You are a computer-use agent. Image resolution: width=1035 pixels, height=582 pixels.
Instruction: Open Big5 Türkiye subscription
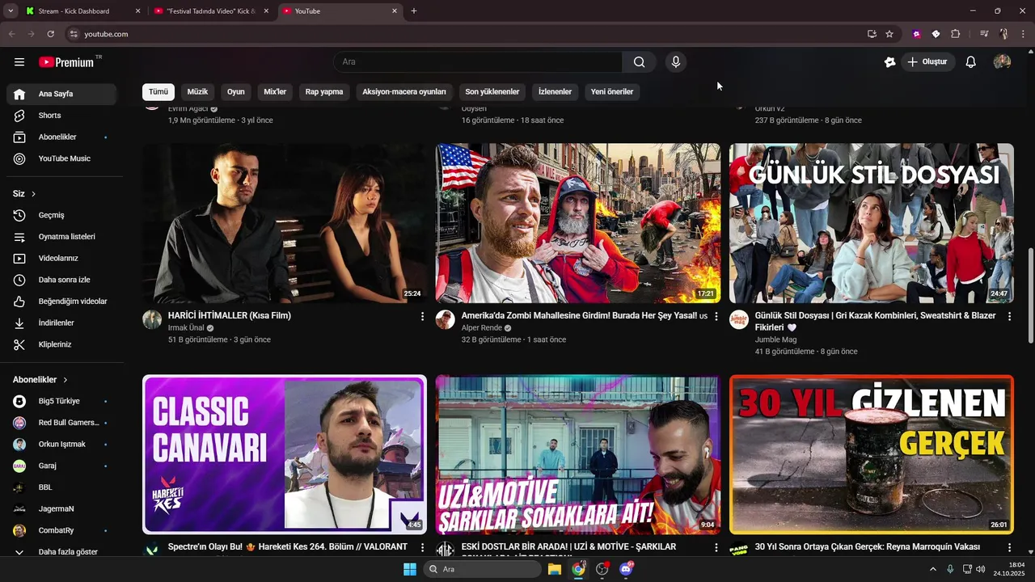[x=61, y=401]
